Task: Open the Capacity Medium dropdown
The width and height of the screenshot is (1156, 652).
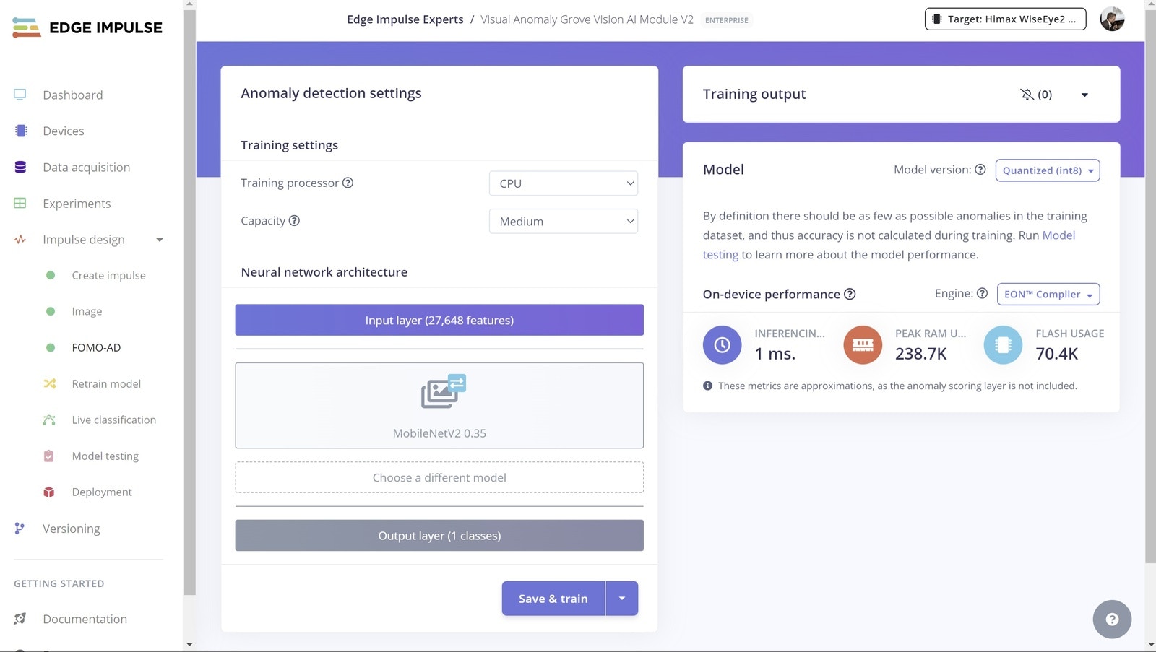Action: tap(564, 221)
